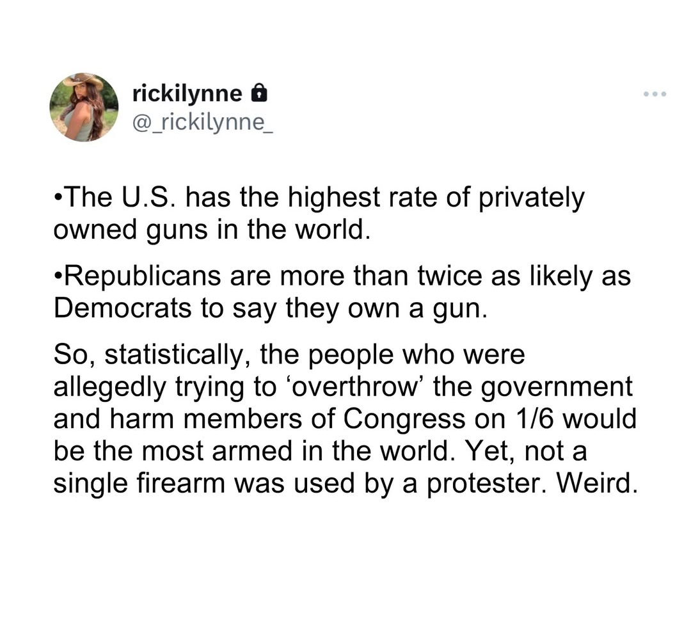Screen dimensions: 691x622
Task: Open the three-dot more options menu
Action: click(656, 95)
